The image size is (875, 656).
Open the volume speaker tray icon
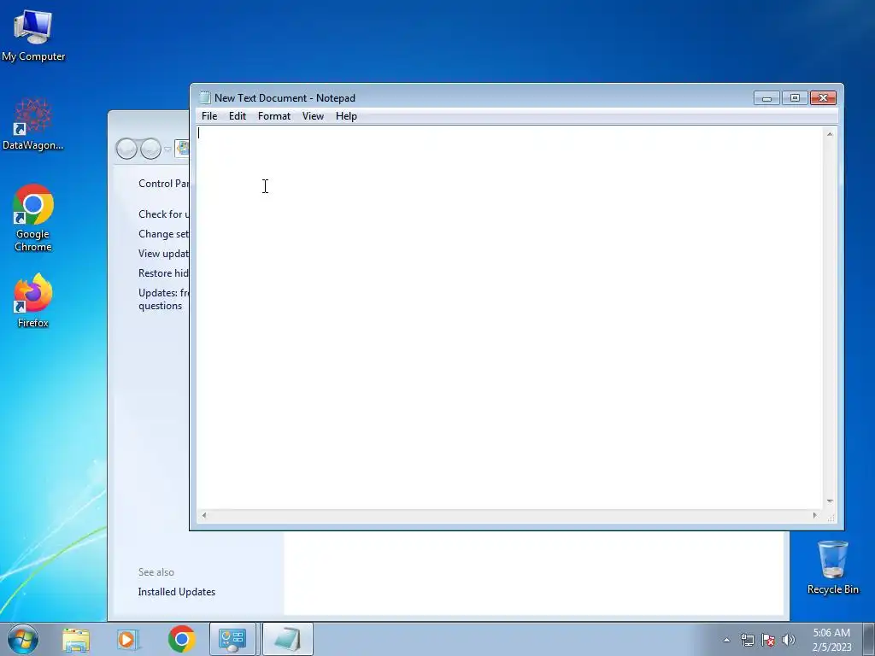coord(789,640)
